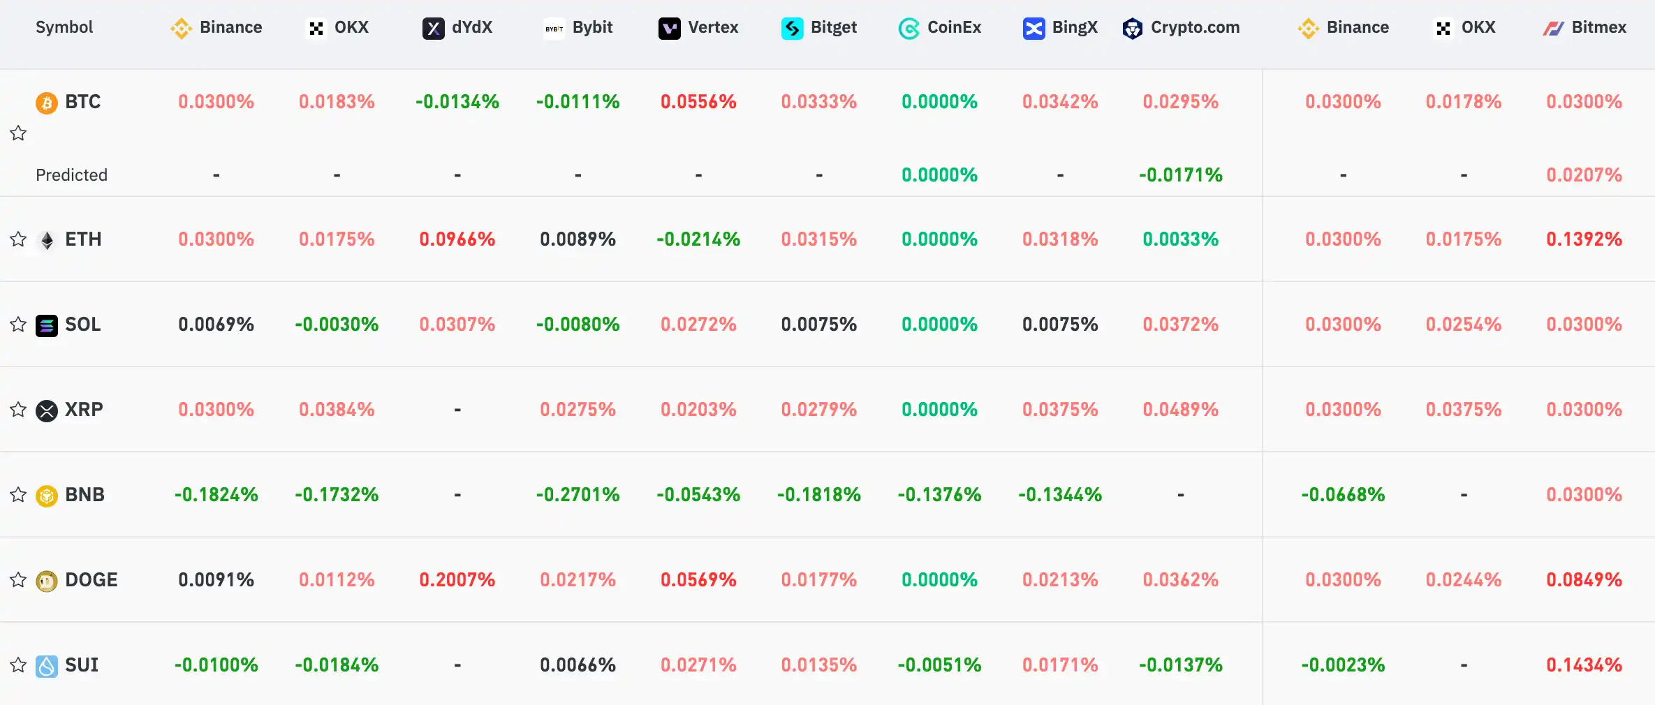This screenshot has width=1655, height=705.
Task: Star the SOL row as favorite
Action: pos(18,325)
